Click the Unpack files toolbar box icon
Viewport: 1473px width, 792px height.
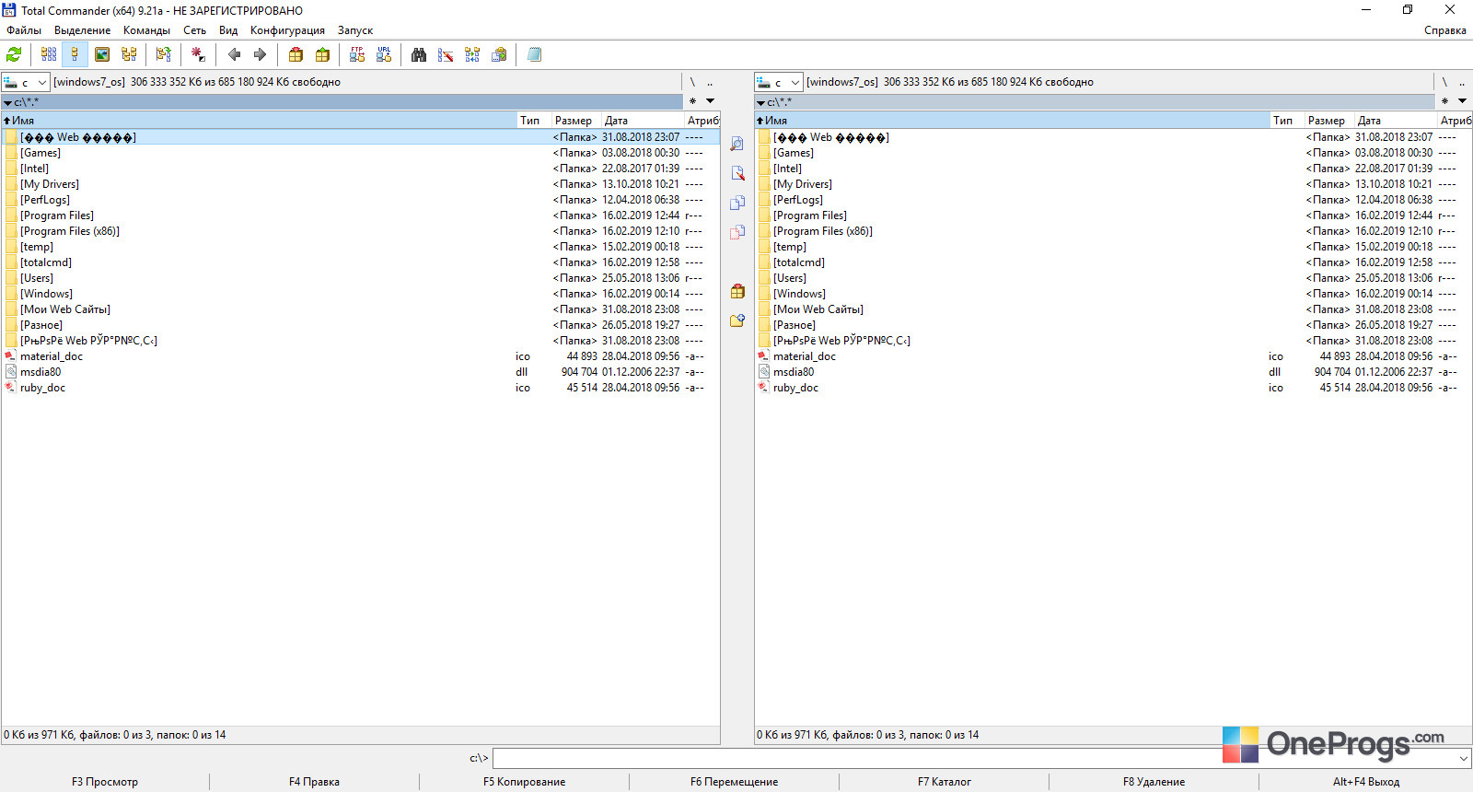[x=322, y=54]
